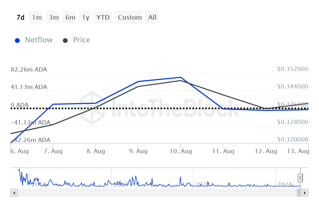Click the scrollbar right arrow
Image resolution: width=319 pixels, height=212 pixels.
305,193
